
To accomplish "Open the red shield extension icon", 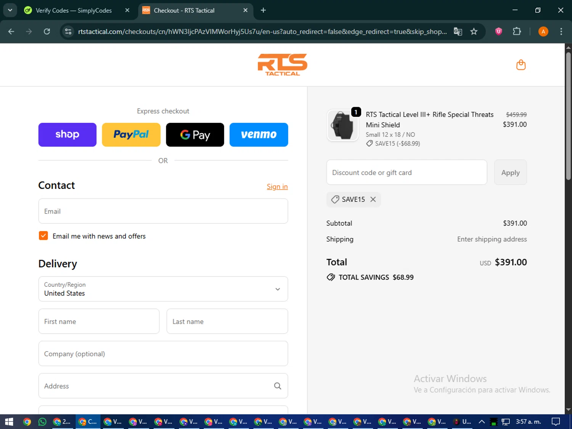I will [498, 31].
